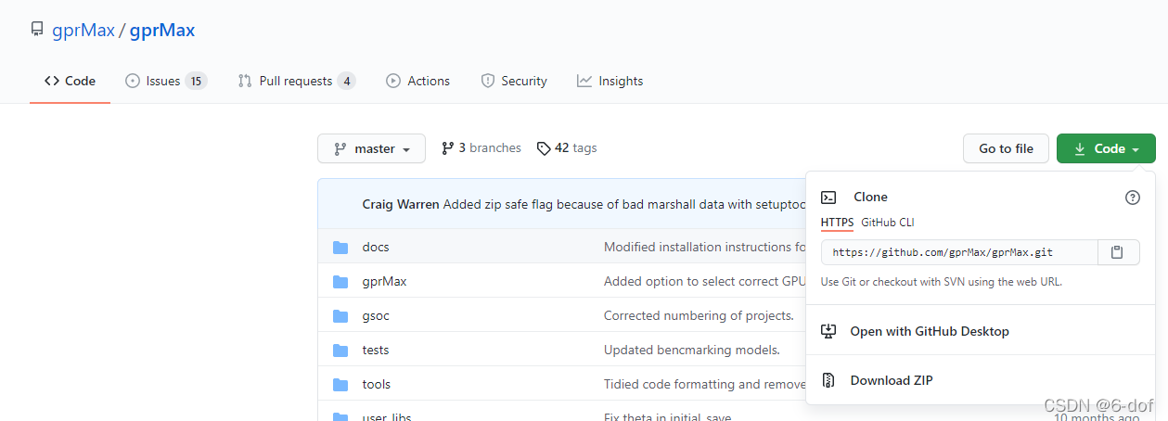The height and width of the screenshot is (421, 1168).
Task: Click the gsoc folder icon
Action: tap(340, 316)
